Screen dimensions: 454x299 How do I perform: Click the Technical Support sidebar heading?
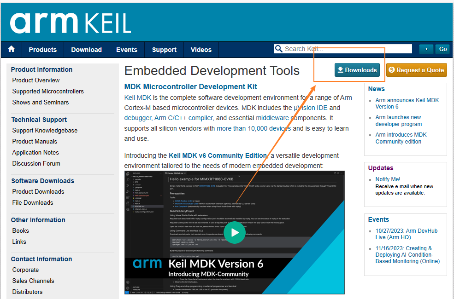point(39,120)
